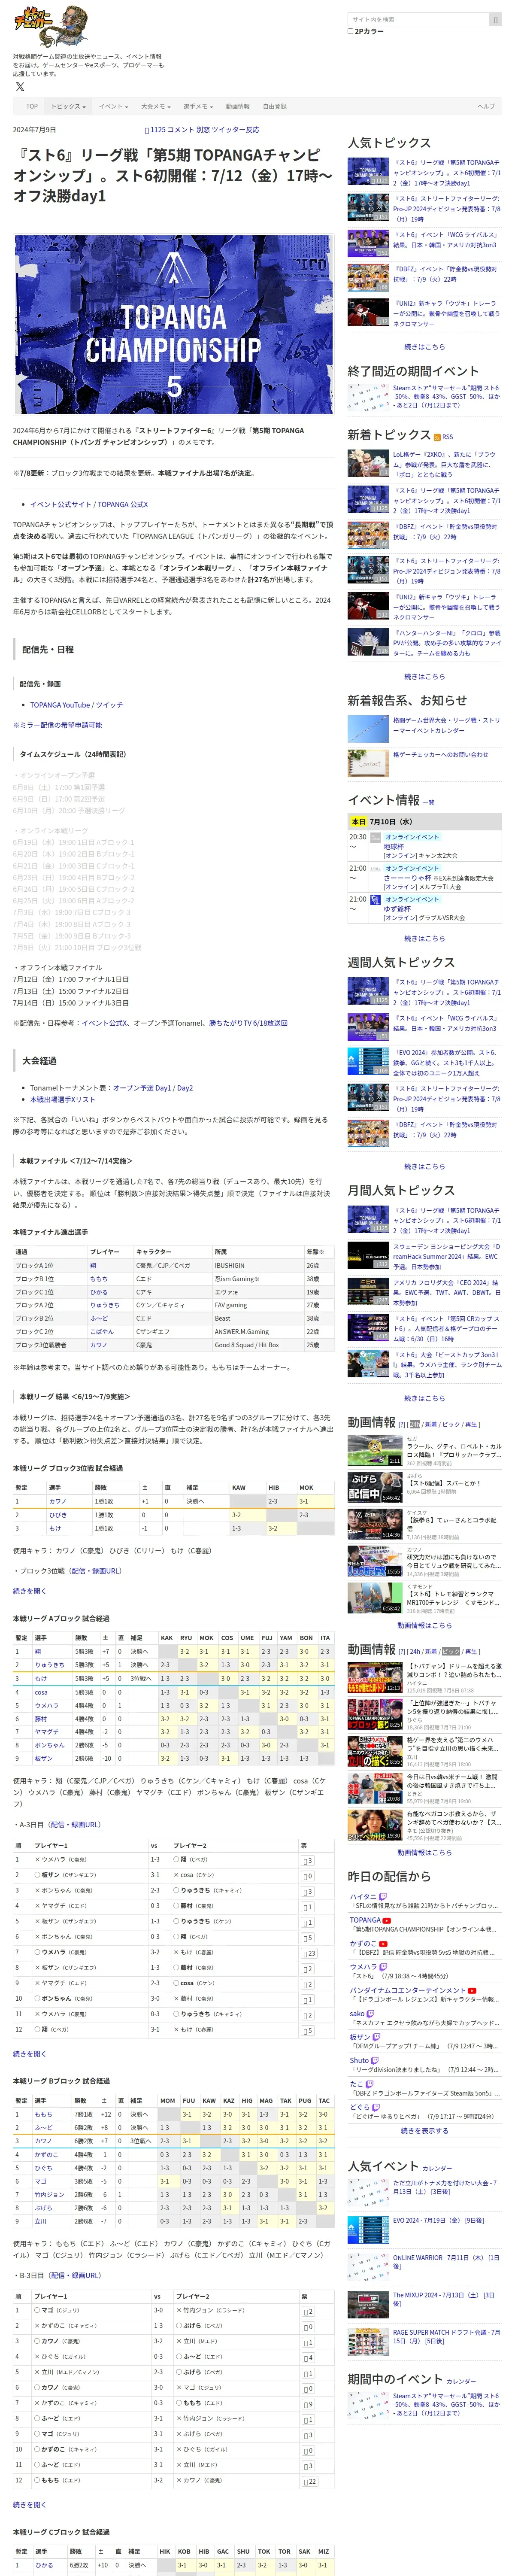Click the YouTube icon next to TOPANGA stream
The width and height of the screenshot is (515, 2576).
(x=387, y=1920)
